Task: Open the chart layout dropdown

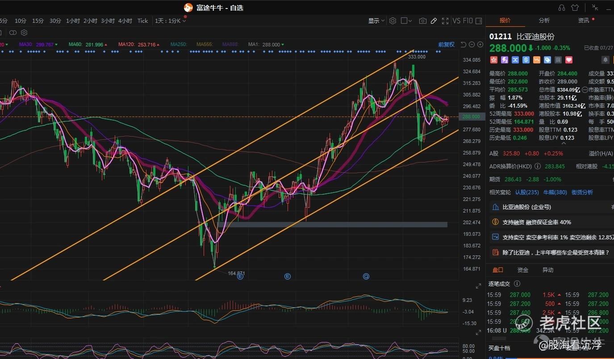Action: pyautogui.click(x=406, y=21)
